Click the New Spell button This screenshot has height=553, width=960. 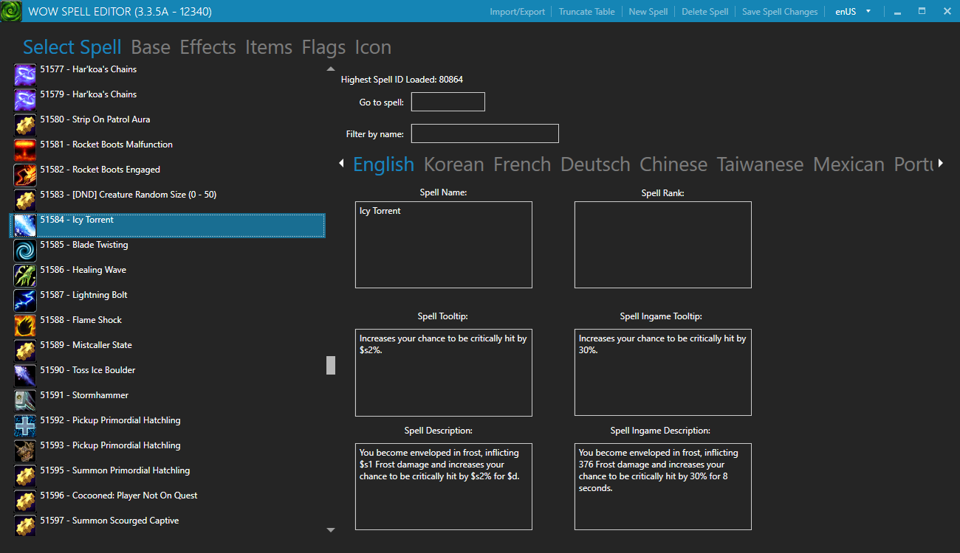(648, 12)
